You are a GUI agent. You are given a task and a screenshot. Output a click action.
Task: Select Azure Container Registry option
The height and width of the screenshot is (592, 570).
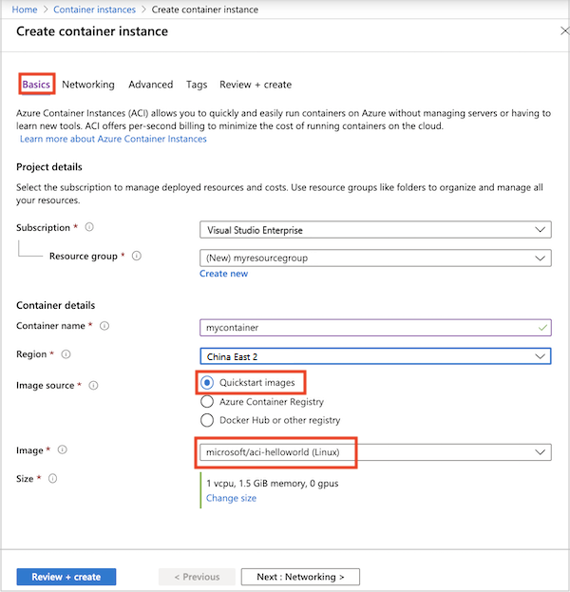[207, 402]
